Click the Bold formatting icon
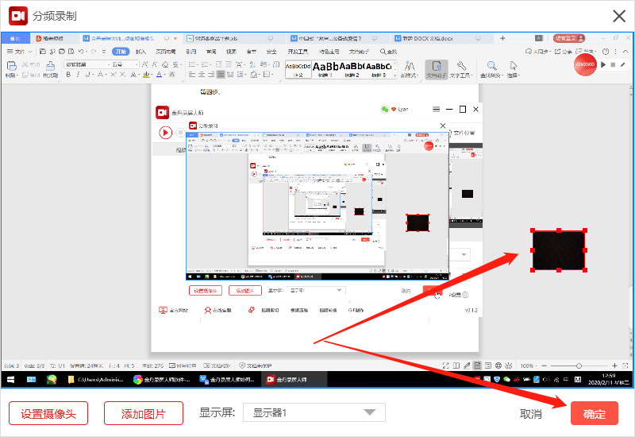 68,75
